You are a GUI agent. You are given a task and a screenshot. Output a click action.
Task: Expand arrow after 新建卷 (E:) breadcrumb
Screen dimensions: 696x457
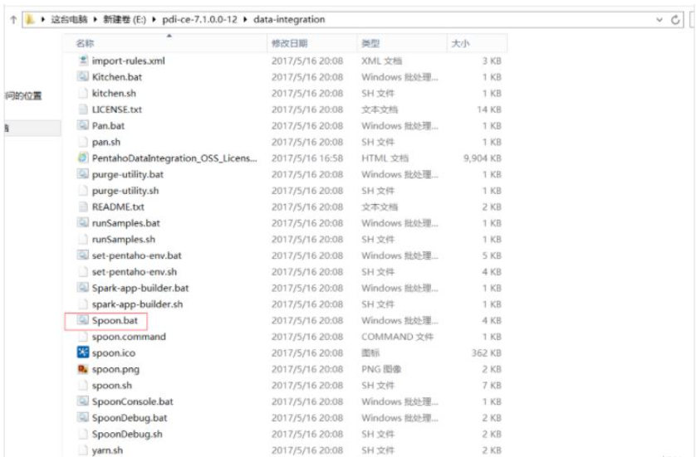[x=154, y=20]
